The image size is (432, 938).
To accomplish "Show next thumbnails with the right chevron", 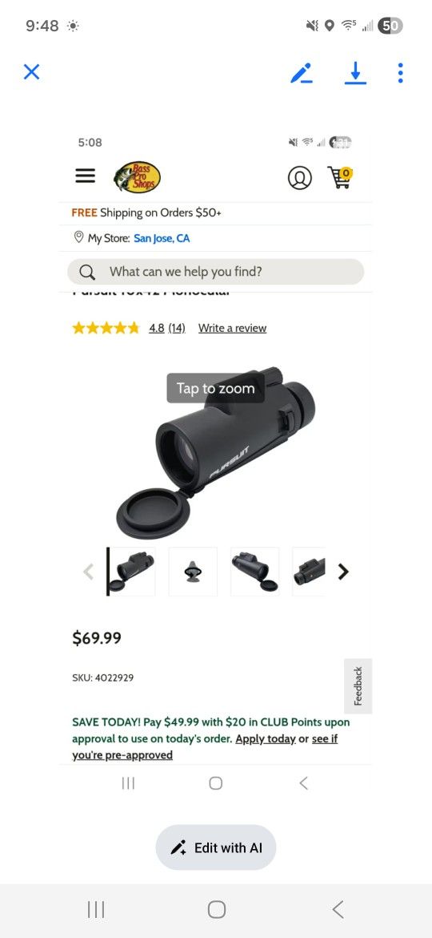I will 342,572.
